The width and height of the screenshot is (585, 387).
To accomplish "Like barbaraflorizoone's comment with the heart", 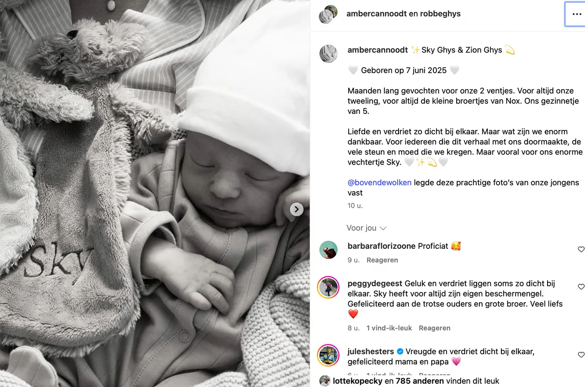I will pyautogui.click(x=581, y=249).
